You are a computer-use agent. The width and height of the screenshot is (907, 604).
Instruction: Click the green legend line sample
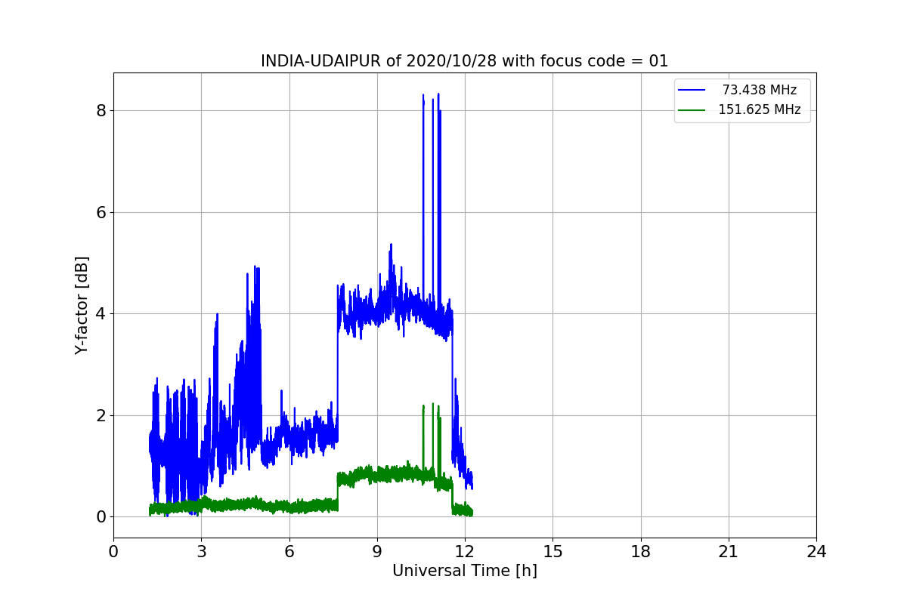tap(692, 109)
